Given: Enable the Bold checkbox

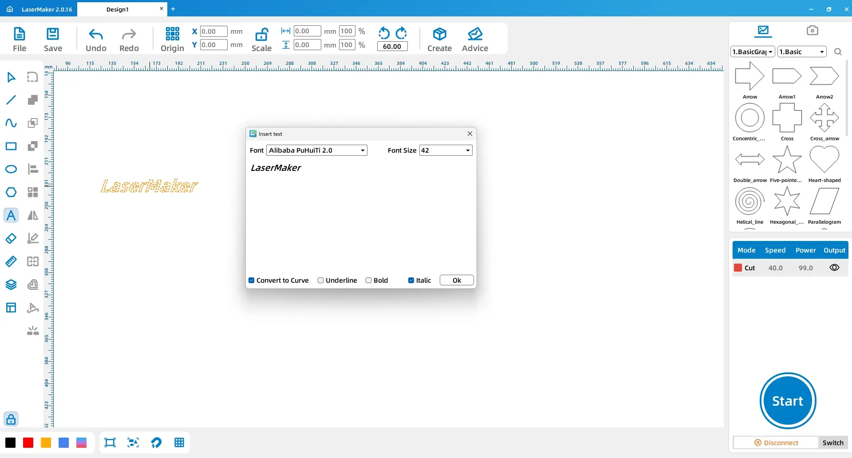Looking at the screenshot, I should [368, 280].
